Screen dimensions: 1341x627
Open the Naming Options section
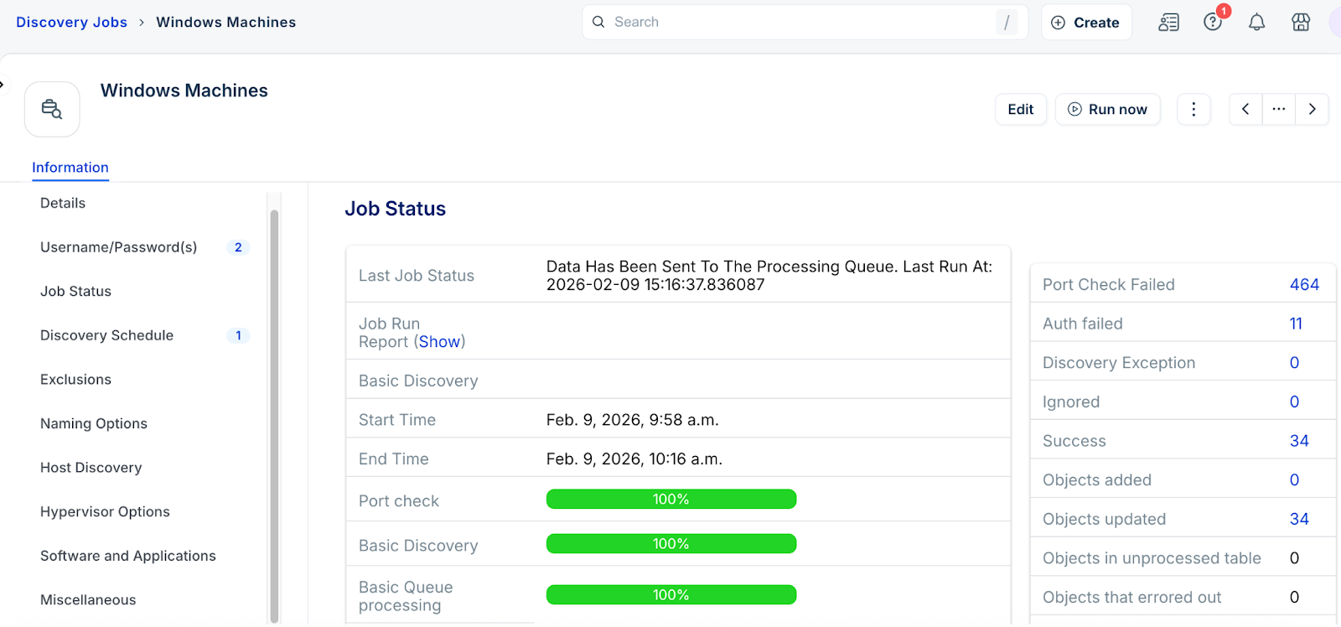pos(94,424)
